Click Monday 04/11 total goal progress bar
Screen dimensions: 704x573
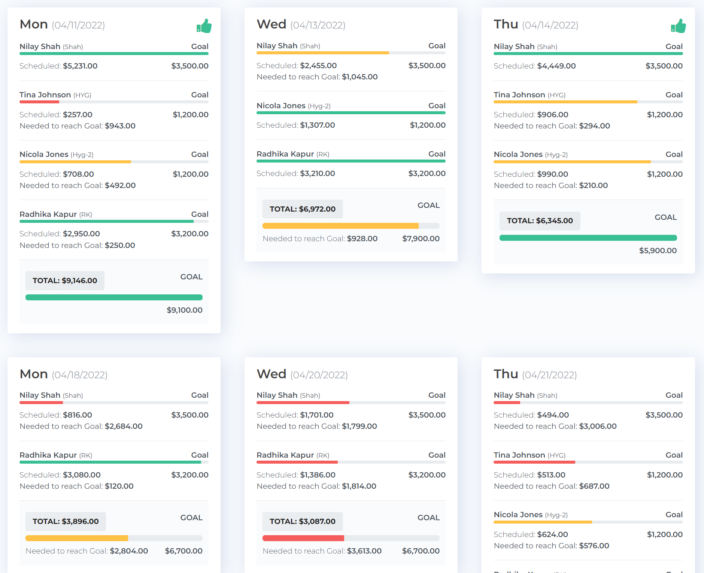114,297
